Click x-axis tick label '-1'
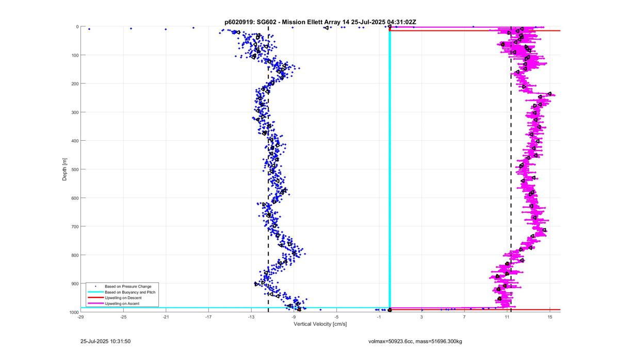This screenshot has width=619, height=351. 379,317
